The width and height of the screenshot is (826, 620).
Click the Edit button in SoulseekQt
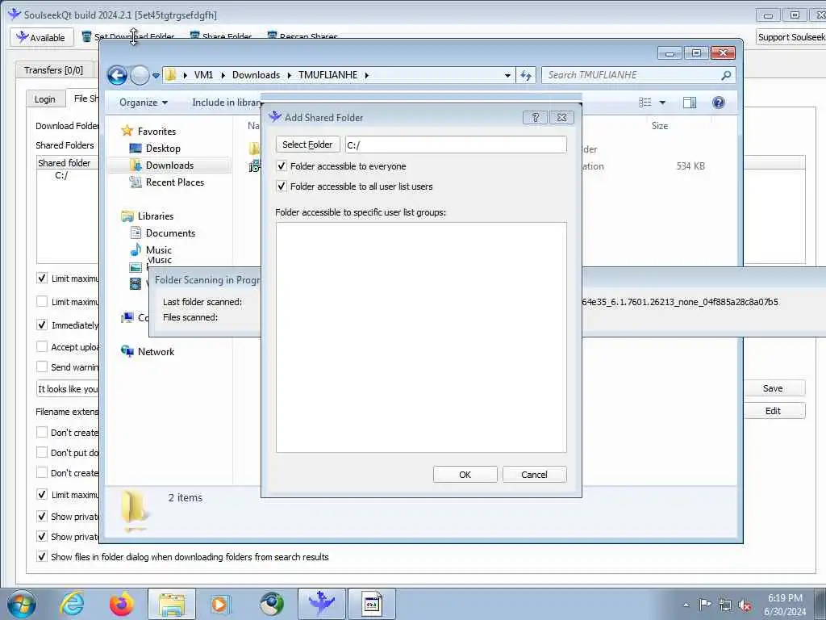774,411
